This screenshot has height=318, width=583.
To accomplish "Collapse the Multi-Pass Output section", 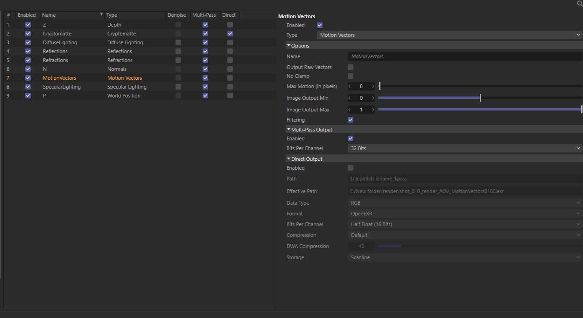I will point(289,130).
